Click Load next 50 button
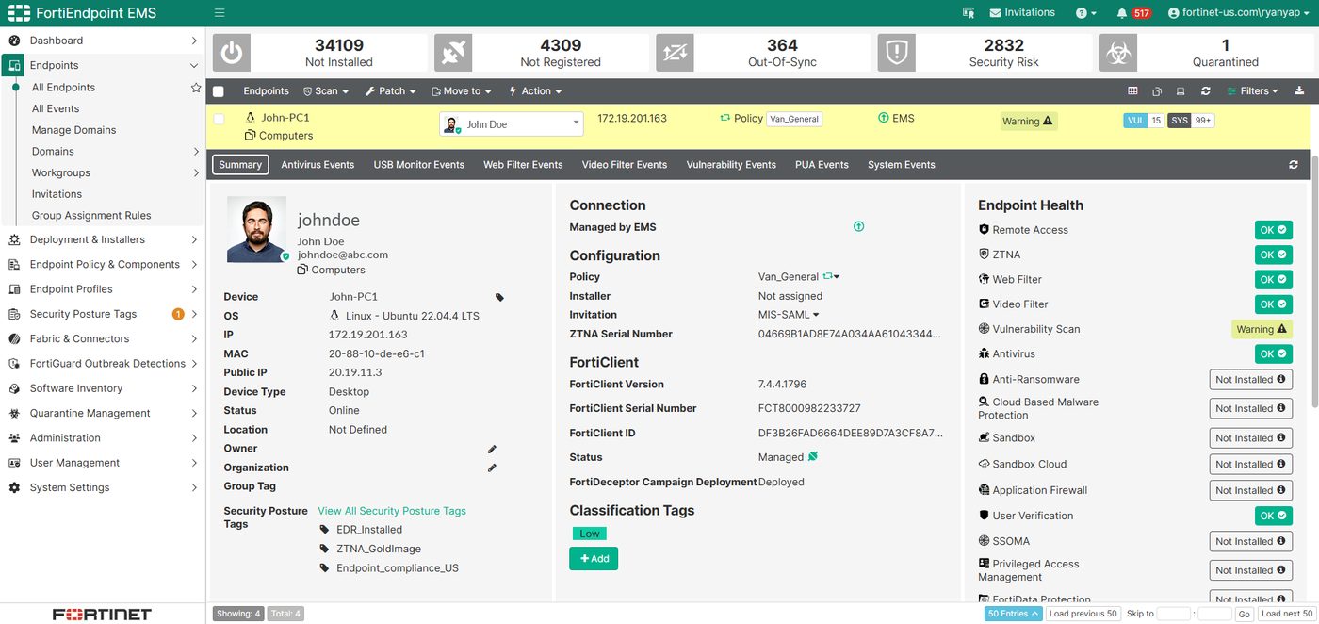1319x624 pixels. [1286, 614]
